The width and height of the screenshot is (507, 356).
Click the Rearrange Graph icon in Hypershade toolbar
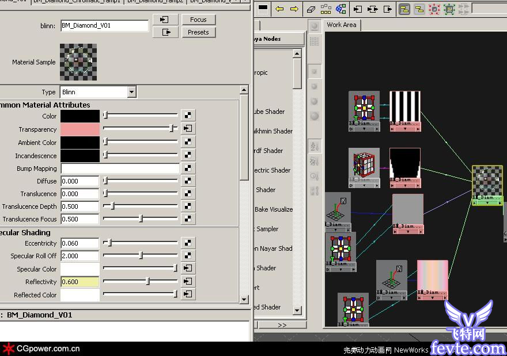point(326,9)
